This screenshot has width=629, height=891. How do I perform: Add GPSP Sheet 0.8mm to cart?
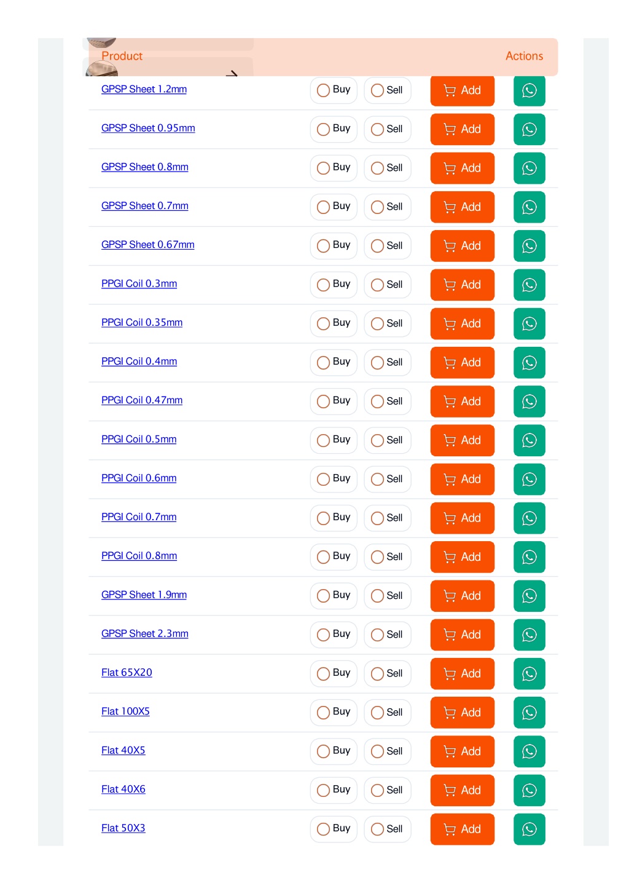tap(462, 168)
